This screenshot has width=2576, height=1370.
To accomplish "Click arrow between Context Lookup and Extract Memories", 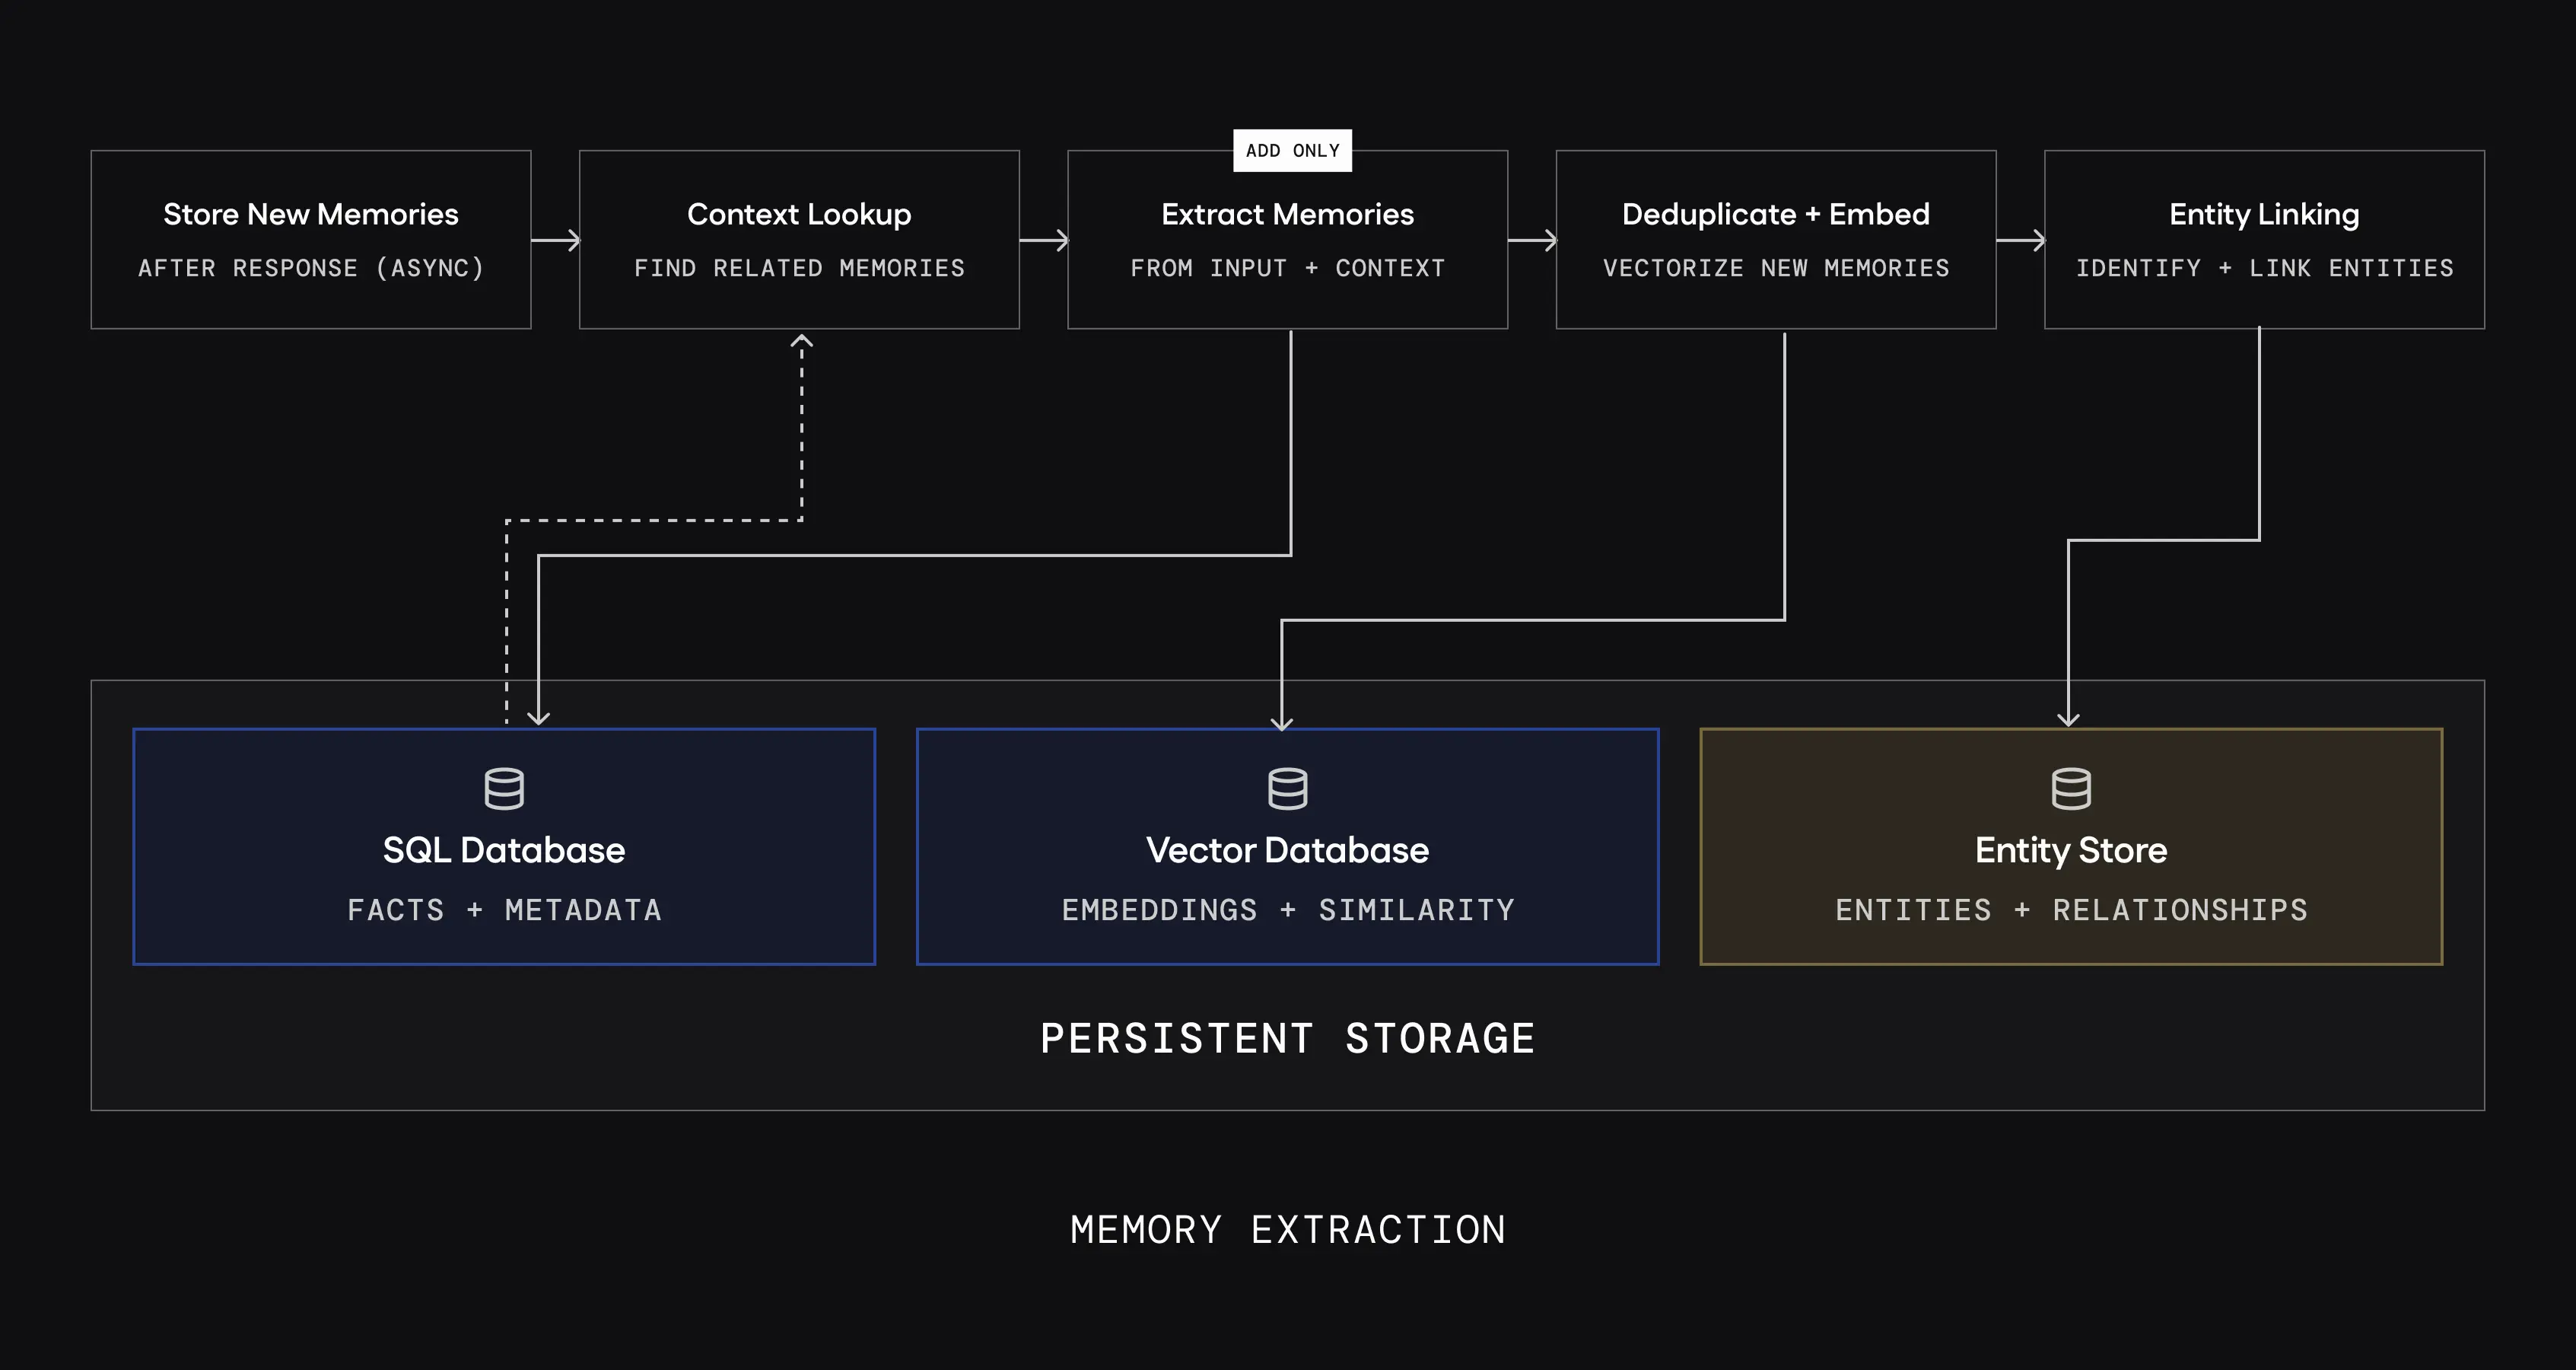I will (1044, 241).
